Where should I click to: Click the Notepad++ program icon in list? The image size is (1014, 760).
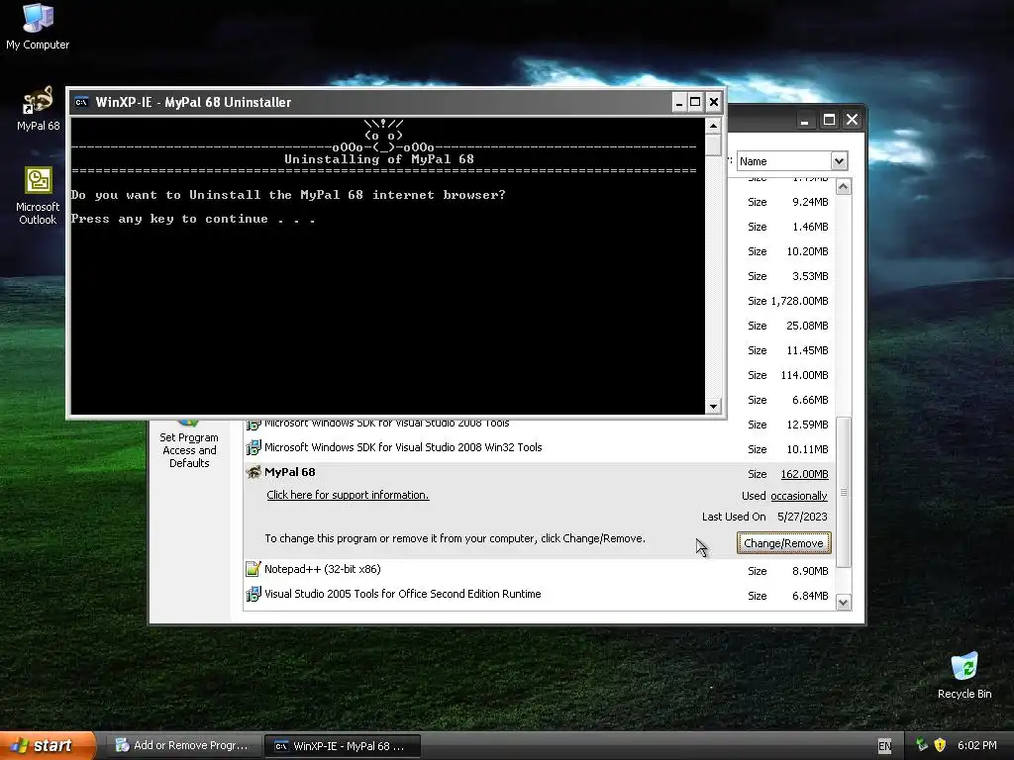(x=253, y=569)
